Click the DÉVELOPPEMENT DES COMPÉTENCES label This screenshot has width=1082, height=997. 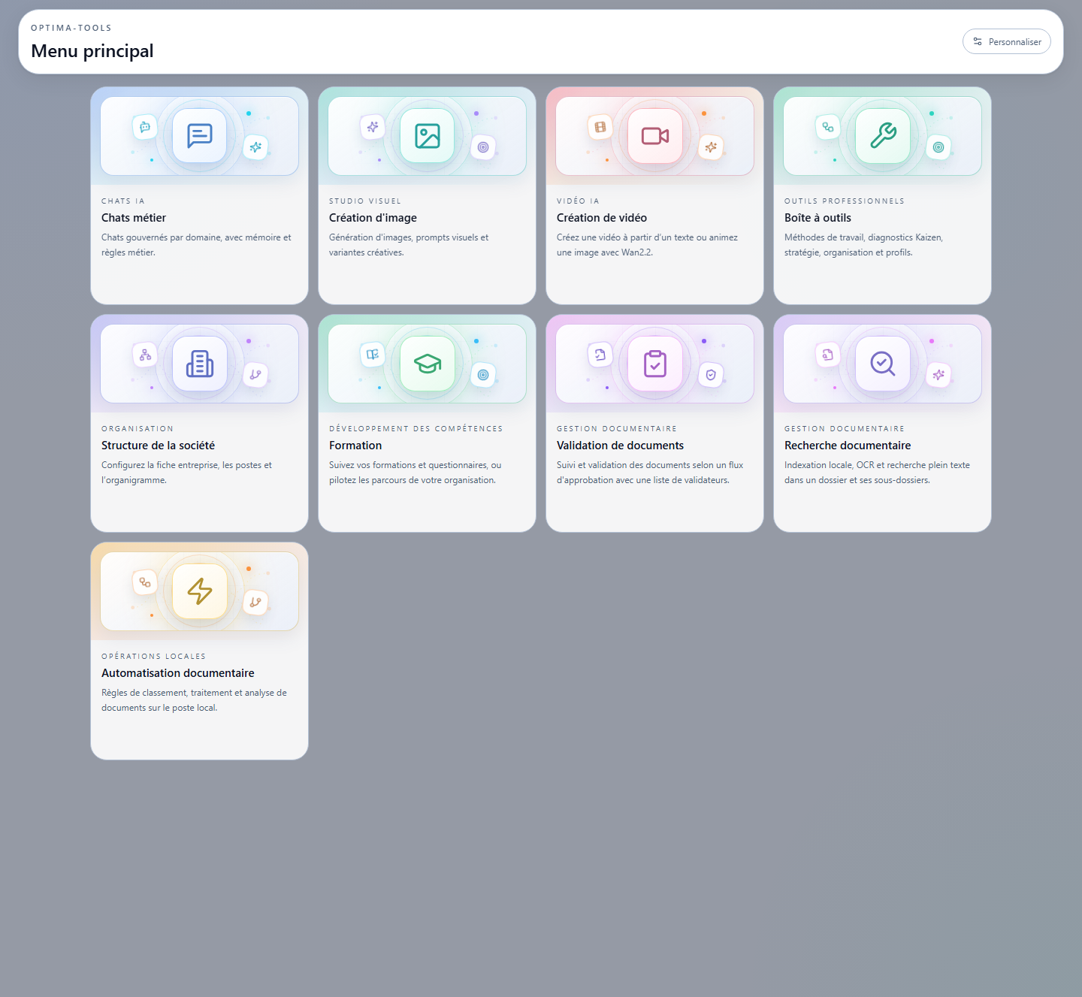(416, 429)
